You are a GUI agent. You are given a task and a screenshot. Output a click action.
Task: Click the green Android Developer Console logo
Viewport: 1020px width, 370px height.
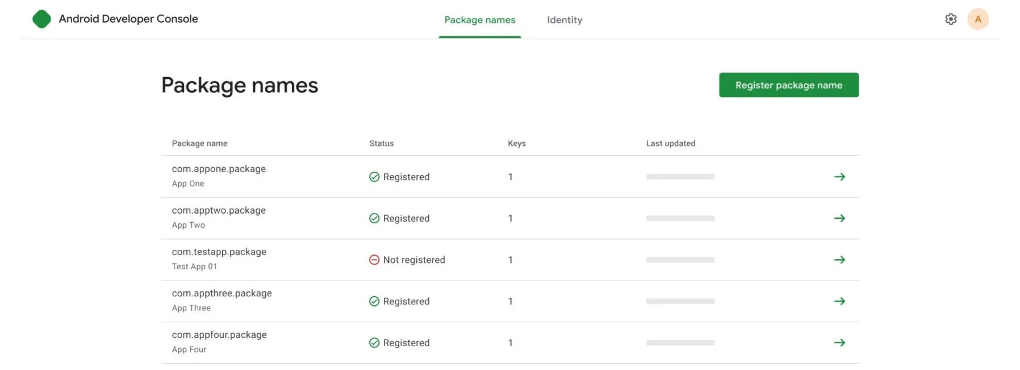click(41, 19)
